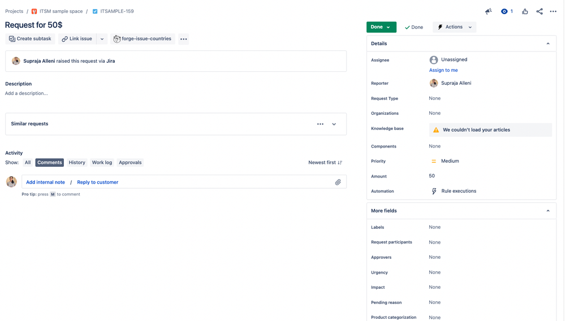Toggle the watch eye icon
The image size is (565, 321).
[504, 11]
